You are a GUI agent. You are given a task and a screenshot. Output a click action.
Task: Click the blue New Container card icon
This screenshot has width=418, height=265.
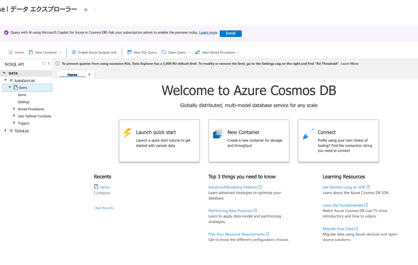(218, 134)
